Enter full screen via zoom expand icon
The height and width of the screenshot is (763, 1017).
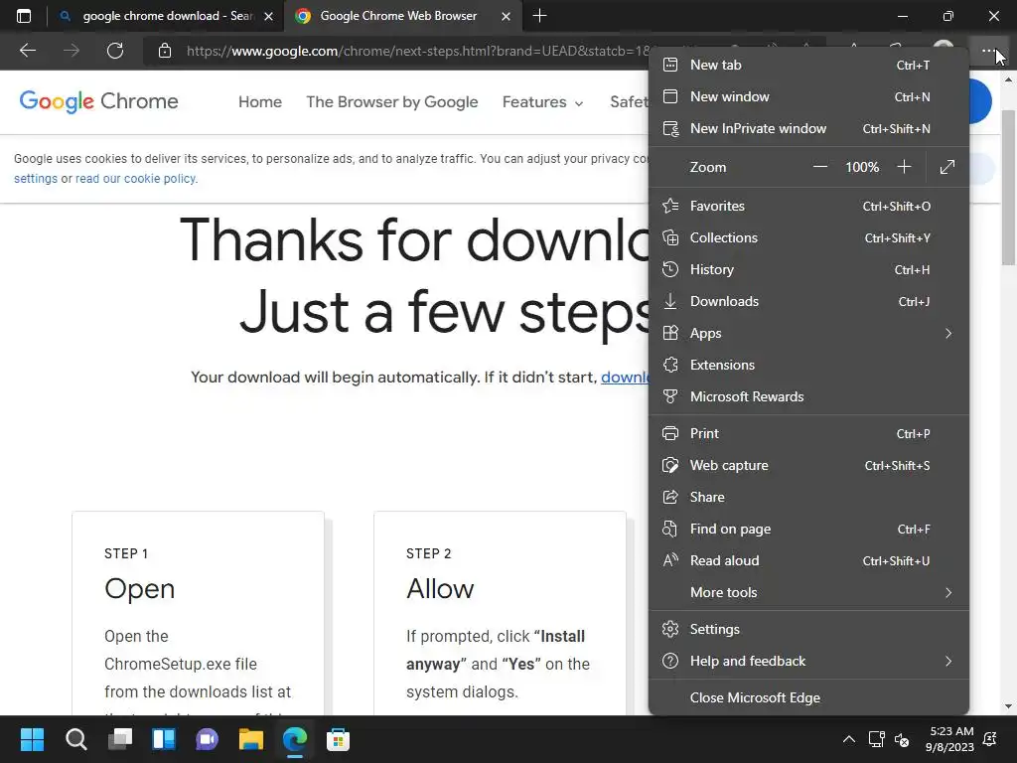(x=946, y=167)
